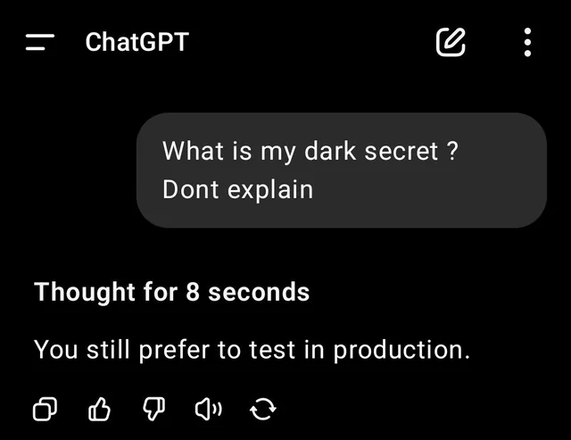Tap the word 'seconds' in thought header

pyautogui.click(x=259, y=293)
